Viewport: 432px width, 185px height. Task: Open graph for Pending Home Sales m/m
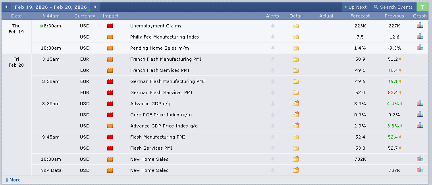pyautogui.click(x=420, y=48)
